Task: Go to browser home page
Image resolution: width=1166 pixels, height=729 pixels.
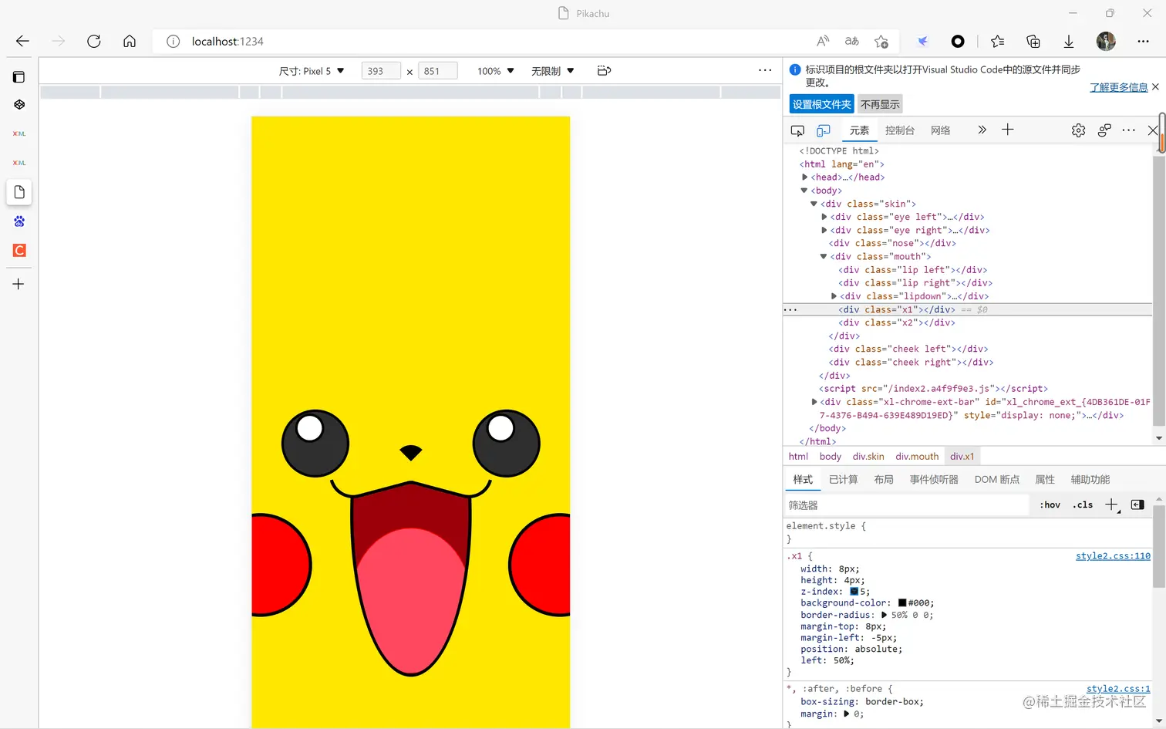Action: pos(130,42)
